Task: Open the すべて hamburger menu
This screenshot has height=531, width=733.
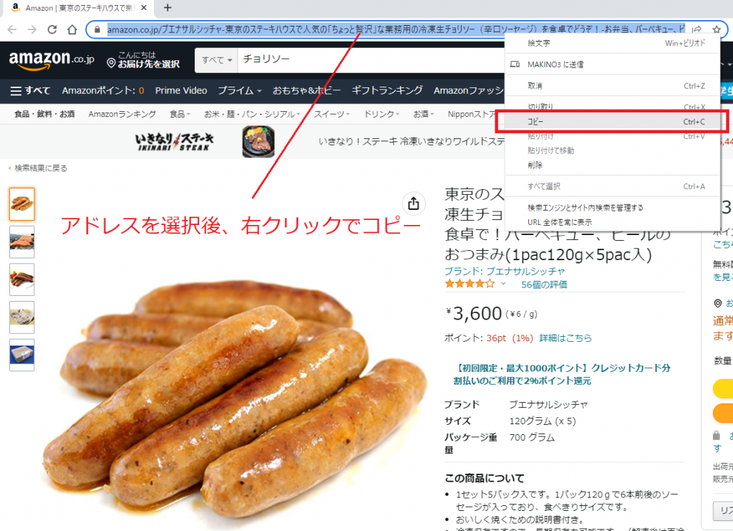Action: [x=30, y=90]
